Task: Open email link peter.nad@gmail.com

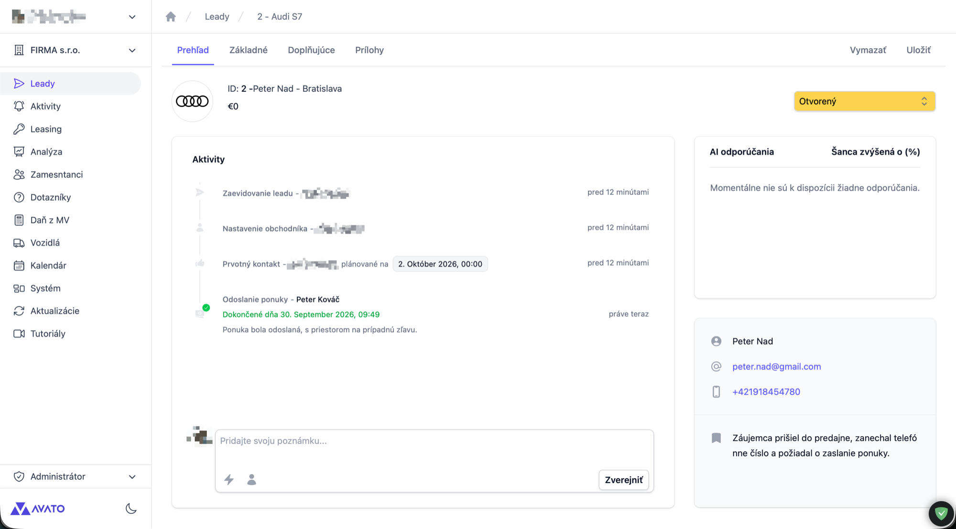Action: click(x=776, y=367)
